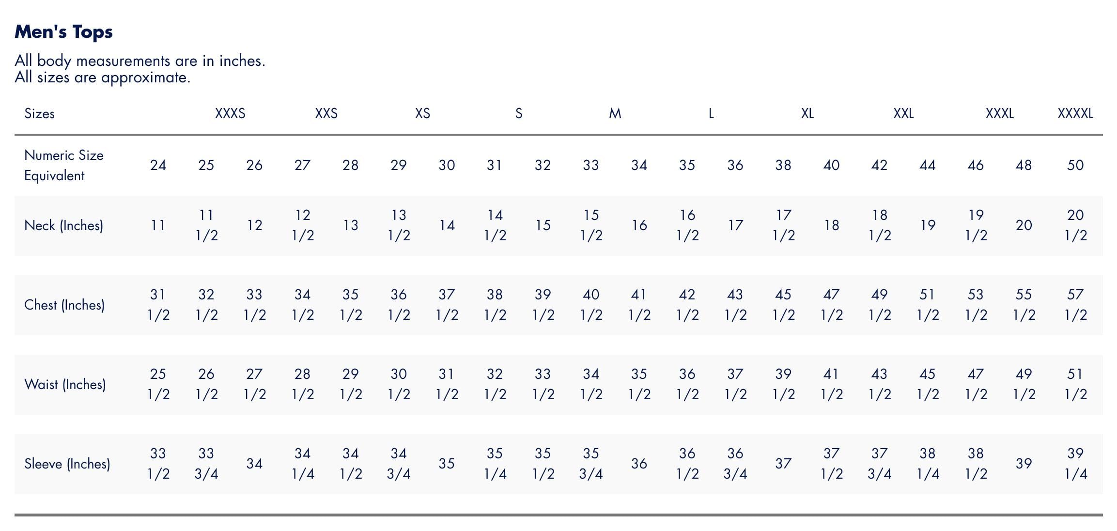This screenshot has height=531, width=1117.
Task: Select the XXS size header
Action: click(326, 114)
